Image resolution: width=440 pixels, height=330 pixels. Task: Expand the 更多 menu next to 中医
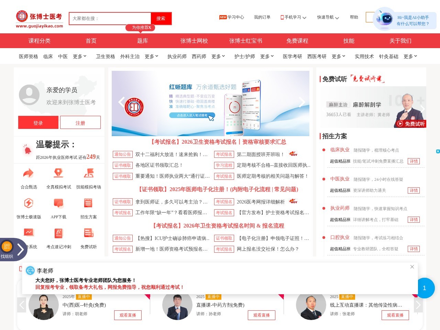tap(79, 56)
